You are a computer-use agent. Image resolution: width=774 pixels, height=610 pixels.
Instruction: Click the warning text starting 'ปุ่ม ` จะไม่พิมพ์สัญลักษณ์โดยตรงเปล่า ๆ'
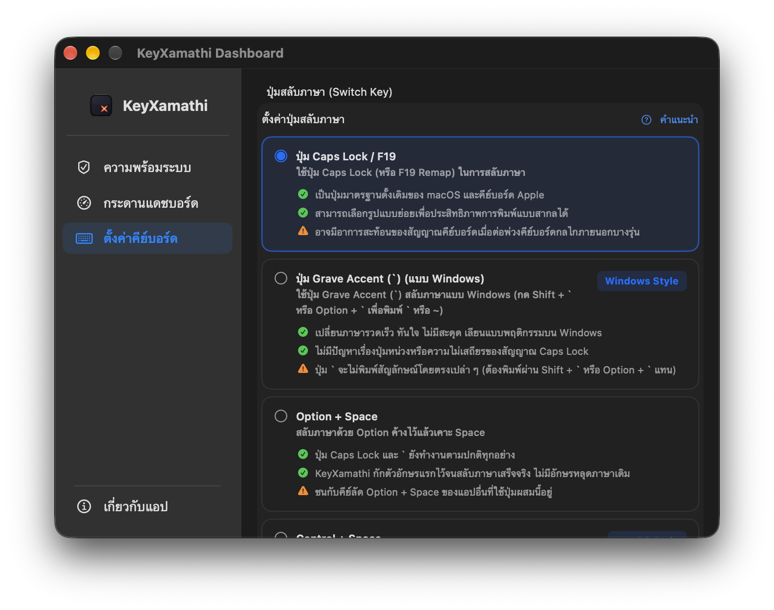pos(495,370)
